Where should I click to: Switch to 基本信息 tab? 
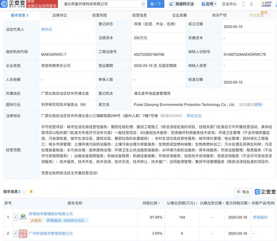coord(19,15)
